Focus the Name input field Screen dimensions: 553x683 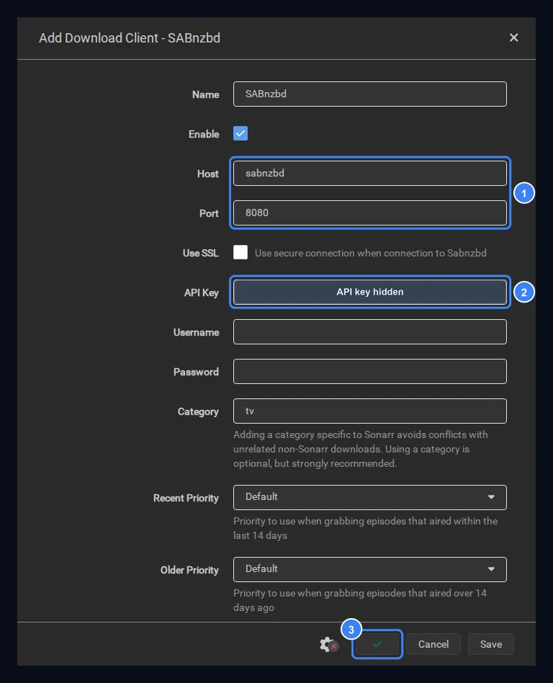[369, 94]
